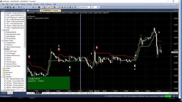The height and width of the screenshot is (102, 182).
Task: Click the Copy toolbar icon
Action: click(19, 7)
